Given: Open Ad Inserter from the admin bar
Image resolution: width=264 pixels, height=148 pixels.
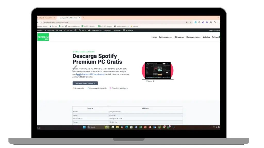Looking at the screenshot, I should pos(128,30).
